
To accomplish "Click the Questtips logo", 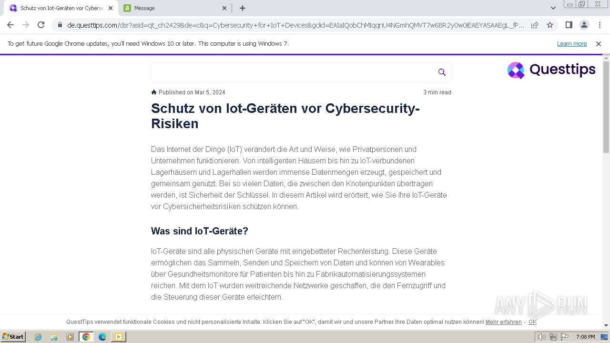I will click(551, 70).
